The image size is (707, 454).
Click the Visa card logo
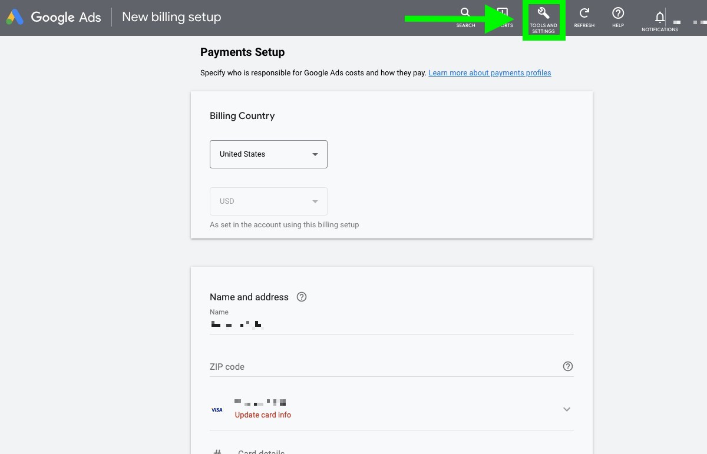coord(217,410)
